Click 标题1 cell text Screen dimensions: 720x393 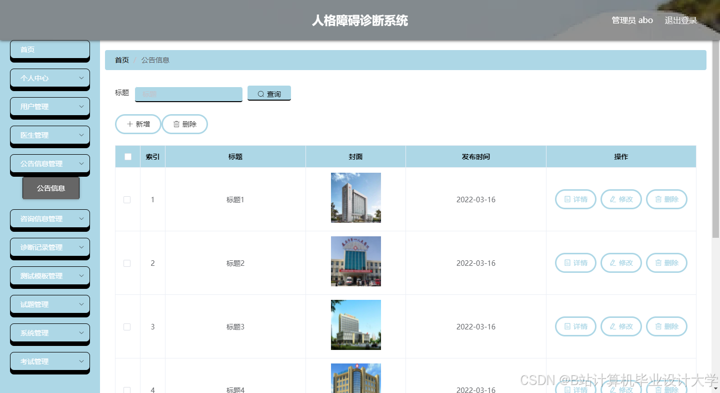click(x=235, y=200)
